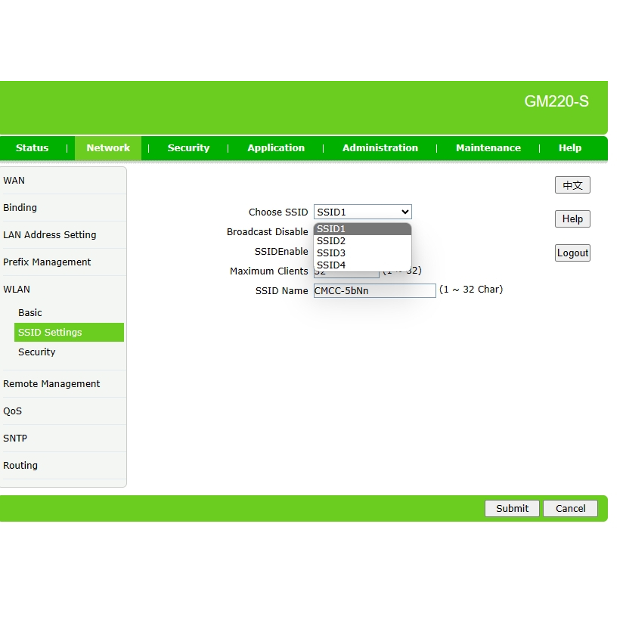Click the Help tab in navigation bar
This screenshot has height=623, width=623.
pyautogui.click(x=569, y=148)
